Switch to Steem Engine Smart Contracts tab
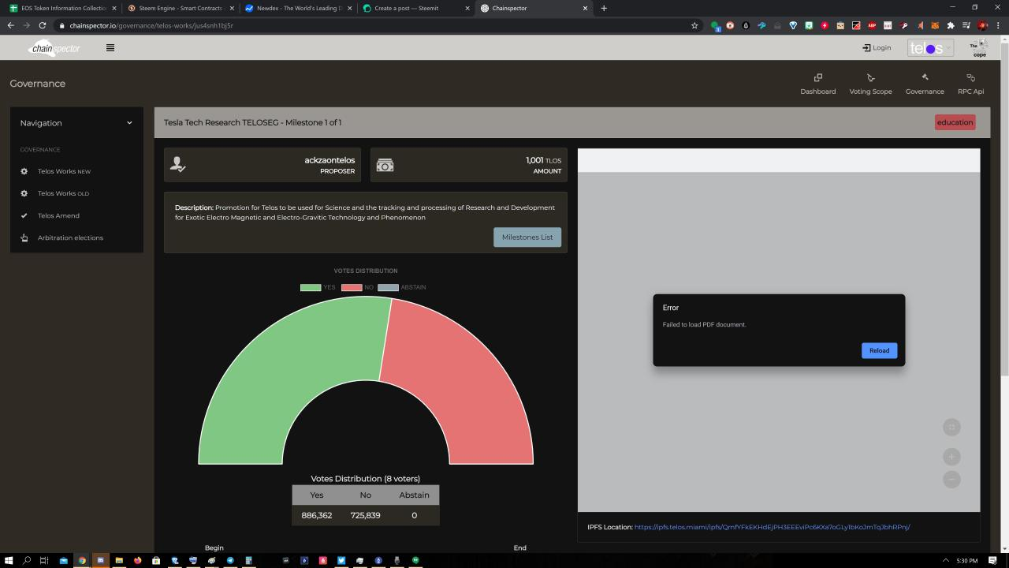Viewport: 1009px width, 568px height. click(179, 8)
